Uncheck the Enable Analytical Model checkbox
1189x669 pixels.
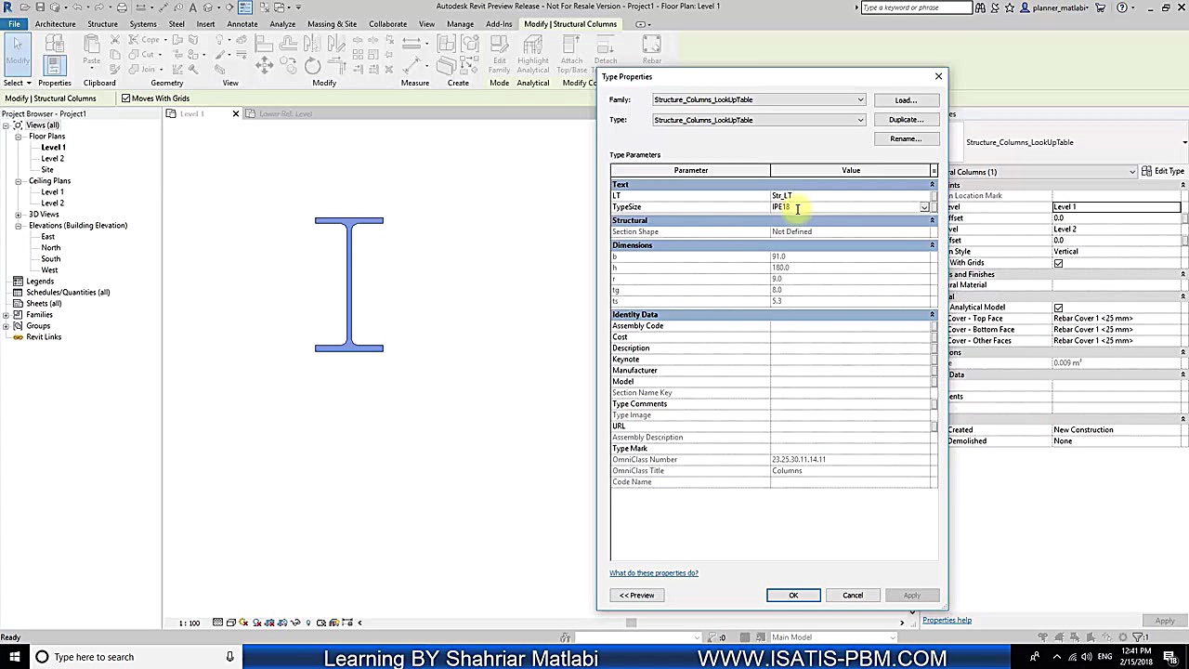(x=1058, y=307)
